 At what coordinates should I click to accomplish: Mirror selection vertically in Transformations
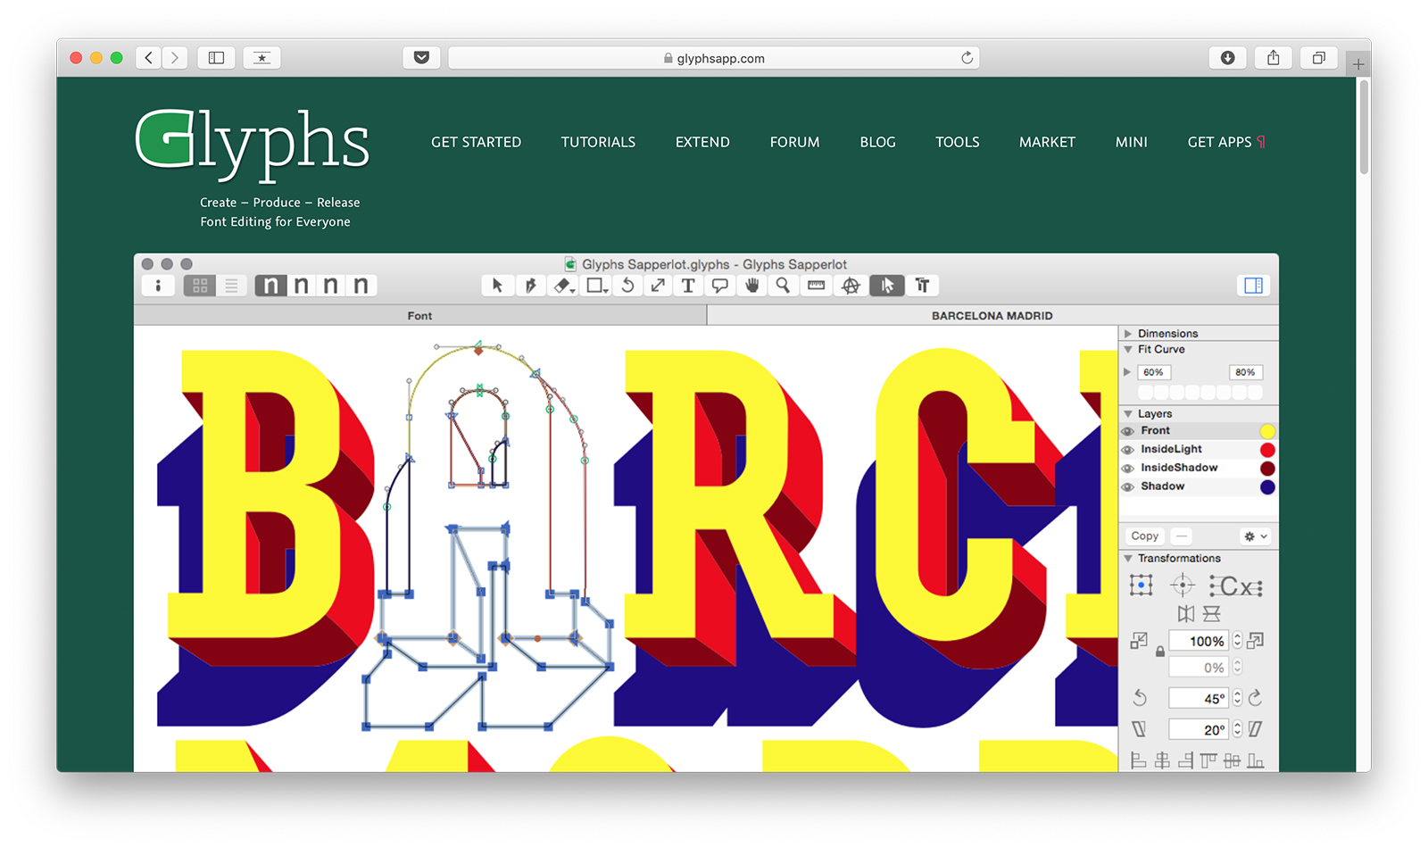1211,614
